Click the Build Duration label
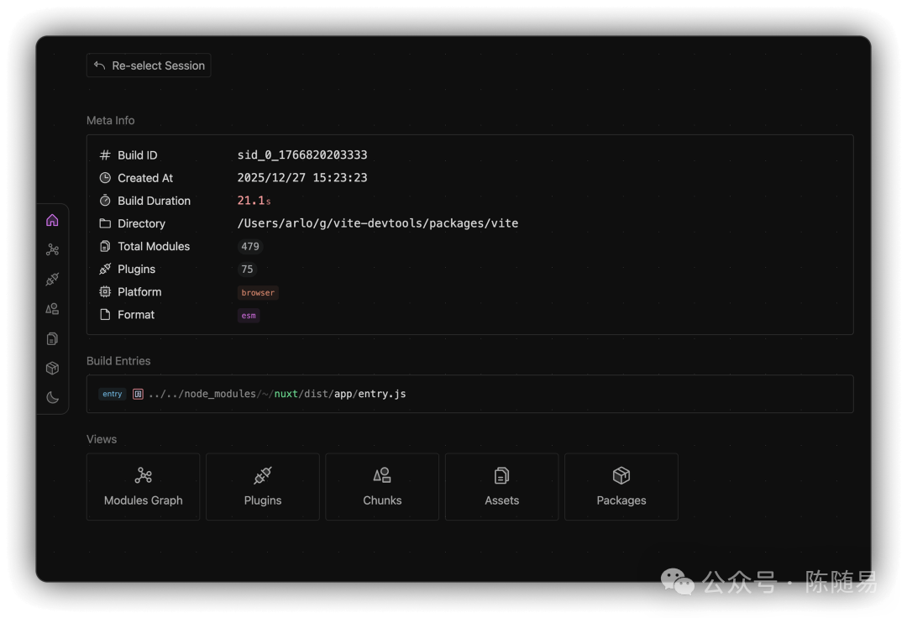 pyautogui.click(x=154, y=201)
